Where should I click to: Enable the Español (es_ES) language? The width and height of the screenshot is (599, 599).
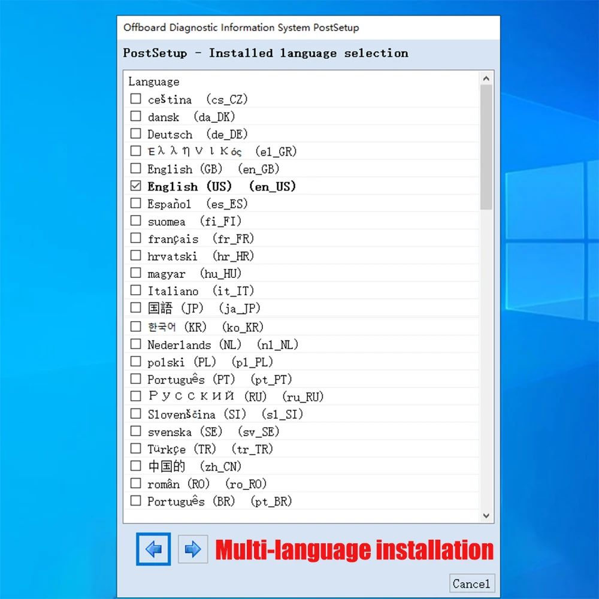[x=135, y=203]
